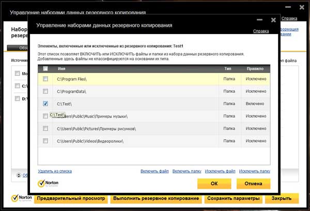Close the front dialog with X

point(273,20)
